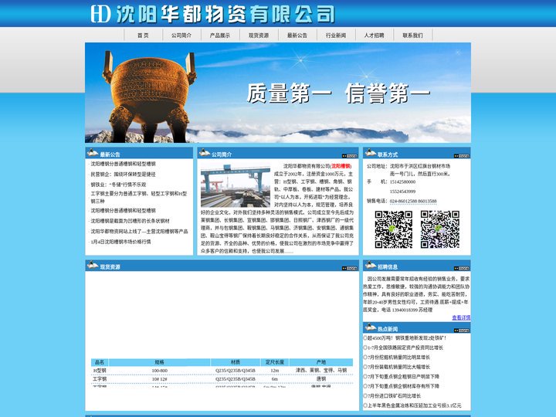556x417 pixels.
Task: Click spec cell 100-800 in H型钢 row
Action: pos(160,371)
